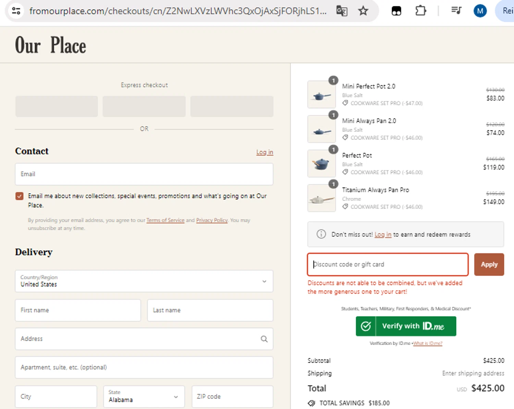Viewport: 514px width, 409px height.
Task: Open the media controls icon
Action: click(456, 11)
